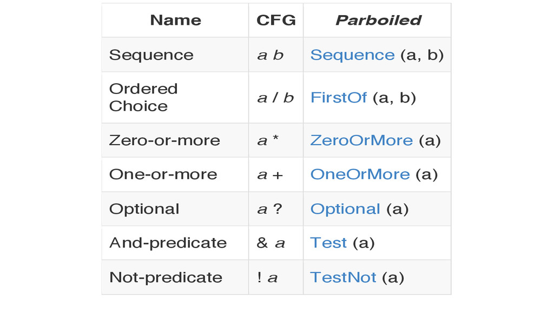Open the FirstOf link
Viewport: 554px width, 311px height.
point(339,98)
